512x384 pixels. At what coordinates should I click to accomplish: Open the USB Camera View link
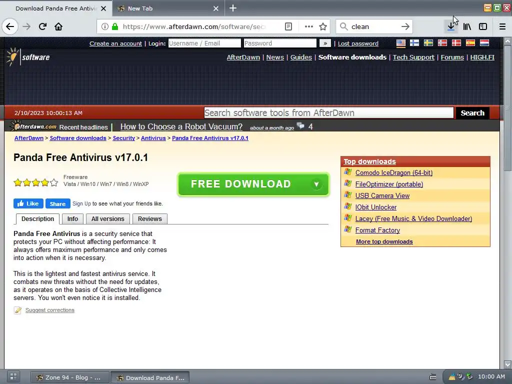point(382,195)
